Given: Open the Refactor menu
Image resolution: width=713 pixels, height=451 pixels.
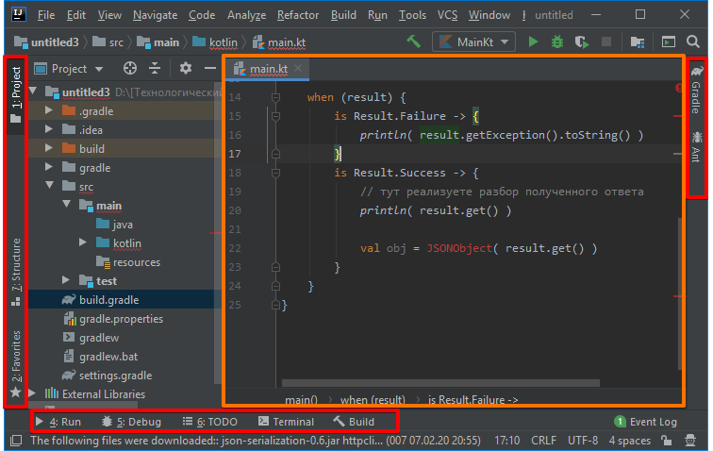Looking at the screenshot, I should tap(298, 16).
